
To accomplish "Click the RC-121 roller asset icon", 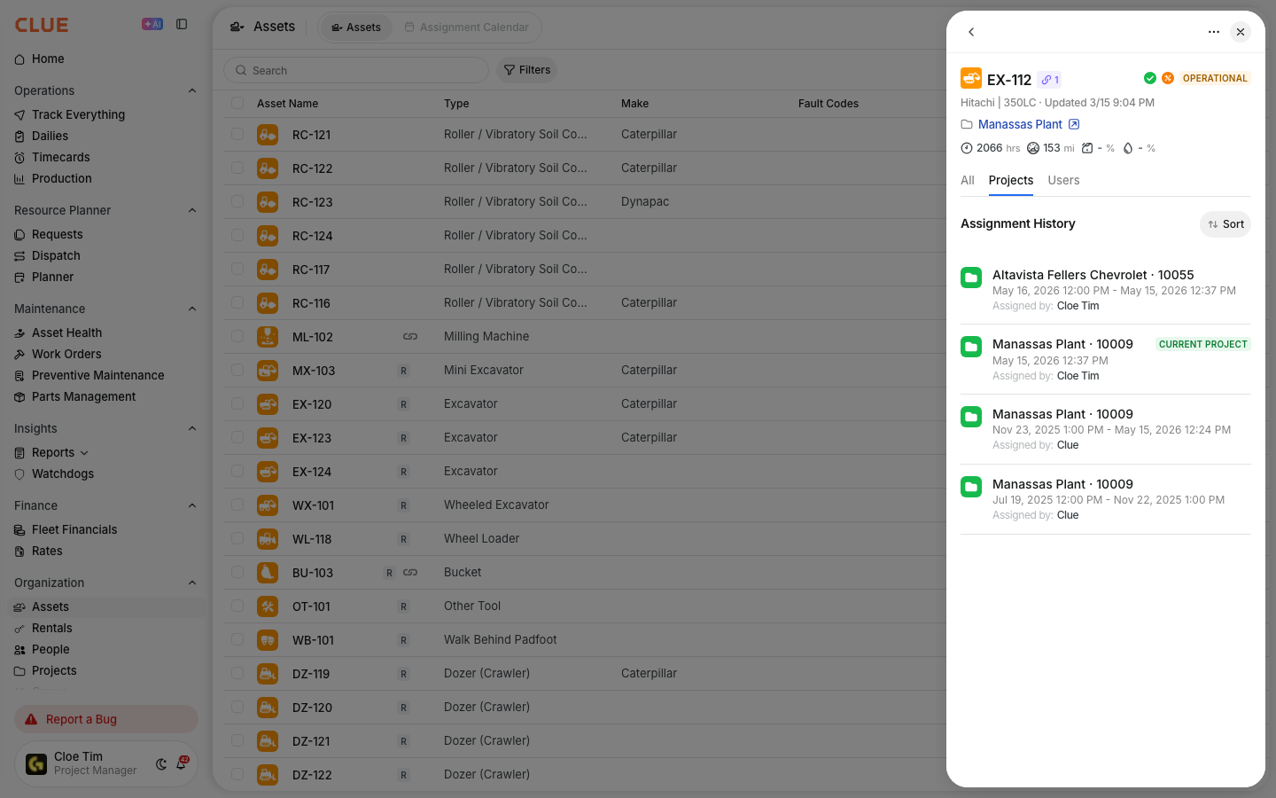I will coord(268,135).
